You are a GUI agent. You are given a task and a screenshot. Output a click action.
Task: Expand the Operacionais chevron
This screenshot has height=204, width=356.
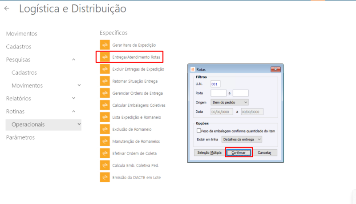(79, 124)
